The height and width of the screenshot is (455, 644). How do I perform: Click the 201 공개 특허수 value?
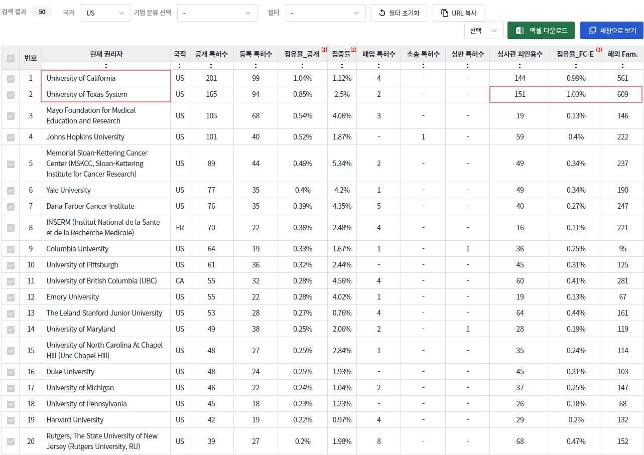(x=211, y=78)
